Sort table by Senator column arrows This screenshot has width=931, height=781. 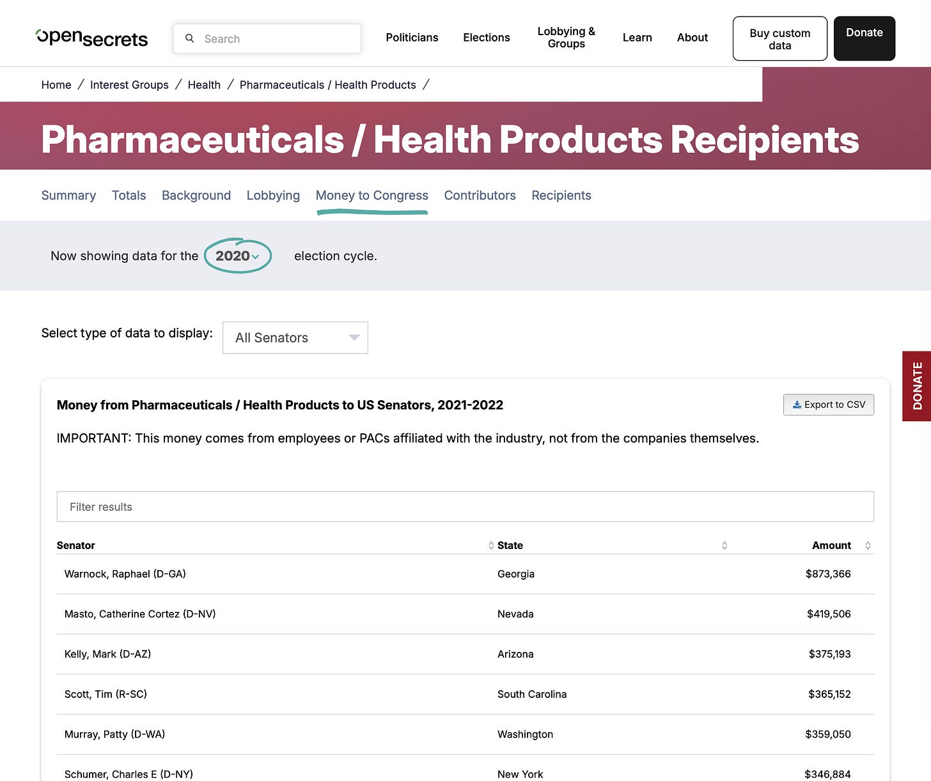tap(491, 545)
